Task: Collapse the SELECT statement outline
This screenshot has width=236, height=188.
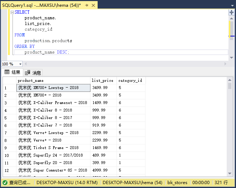Action: 13,12
